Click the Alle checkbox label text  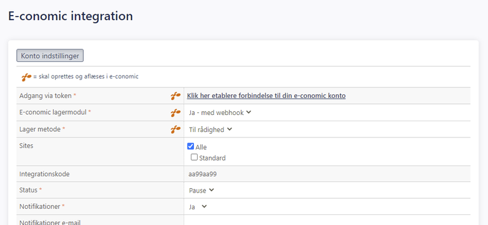[x=201, y=147]
